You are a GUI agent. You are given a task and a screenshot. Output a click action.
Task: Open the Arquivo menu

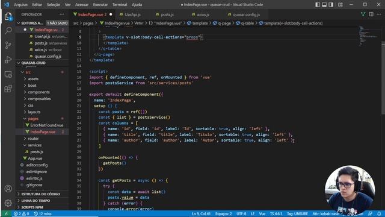pos(20,5)
